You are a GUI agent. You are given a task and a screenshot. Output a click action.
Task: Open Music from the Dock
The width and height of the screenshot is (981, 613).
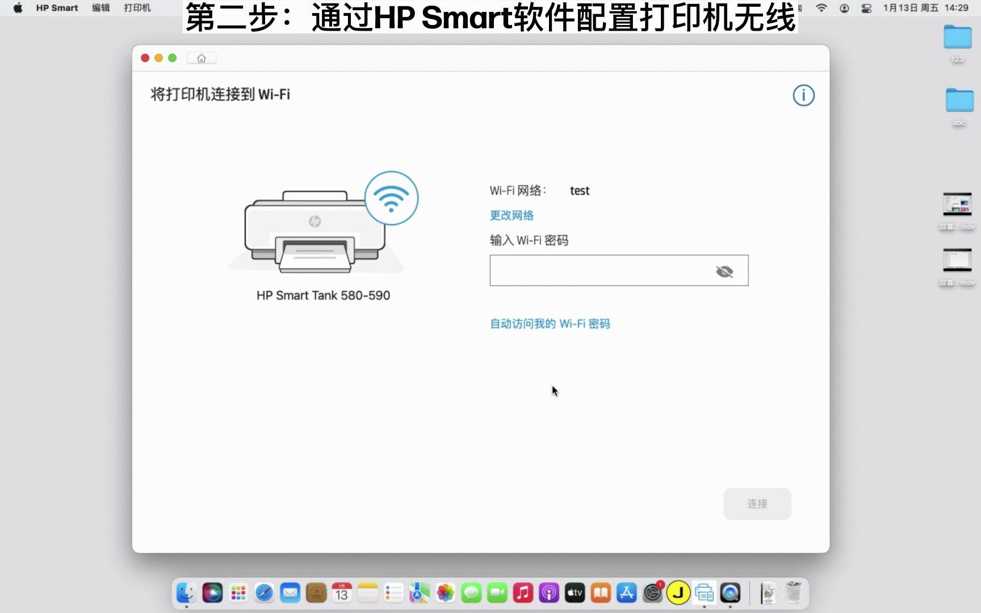pos(523,593)
